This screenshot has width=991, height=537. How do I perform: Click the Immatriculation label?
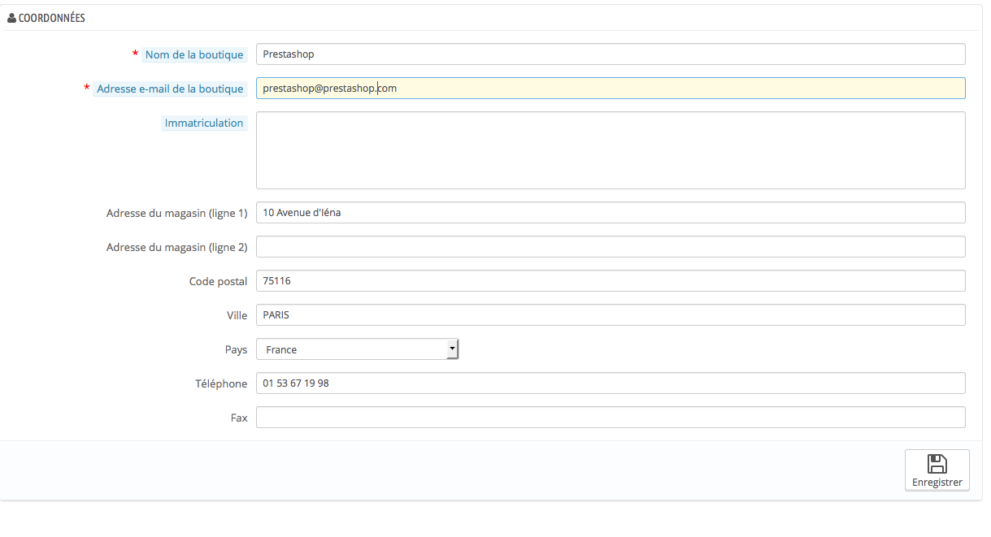(204, 123)
